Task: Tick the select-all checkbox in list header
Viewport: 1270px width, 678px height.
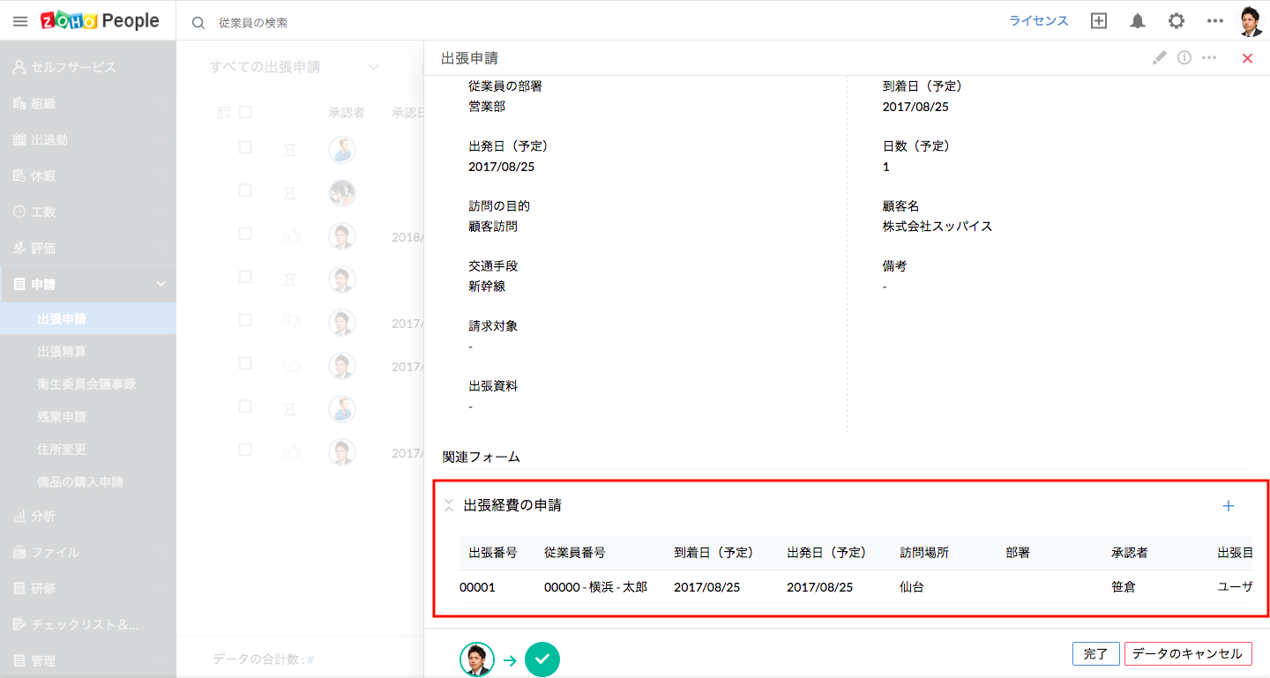Action: coord(245,112)
